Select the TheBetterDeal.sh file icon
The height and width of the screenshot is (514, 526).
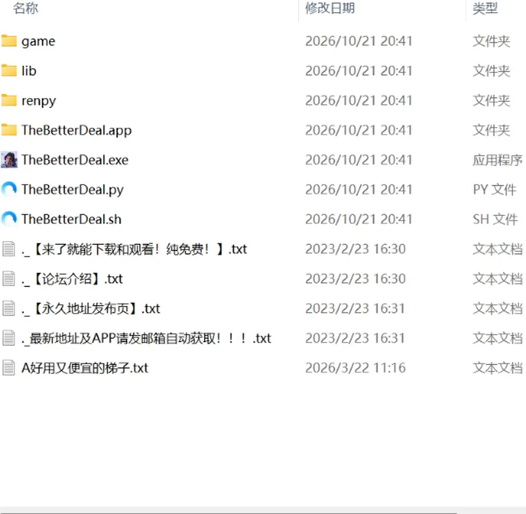coord(9,219)
